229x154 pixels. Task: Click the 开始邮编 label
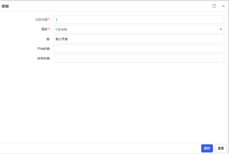click(x=44, y=49)
